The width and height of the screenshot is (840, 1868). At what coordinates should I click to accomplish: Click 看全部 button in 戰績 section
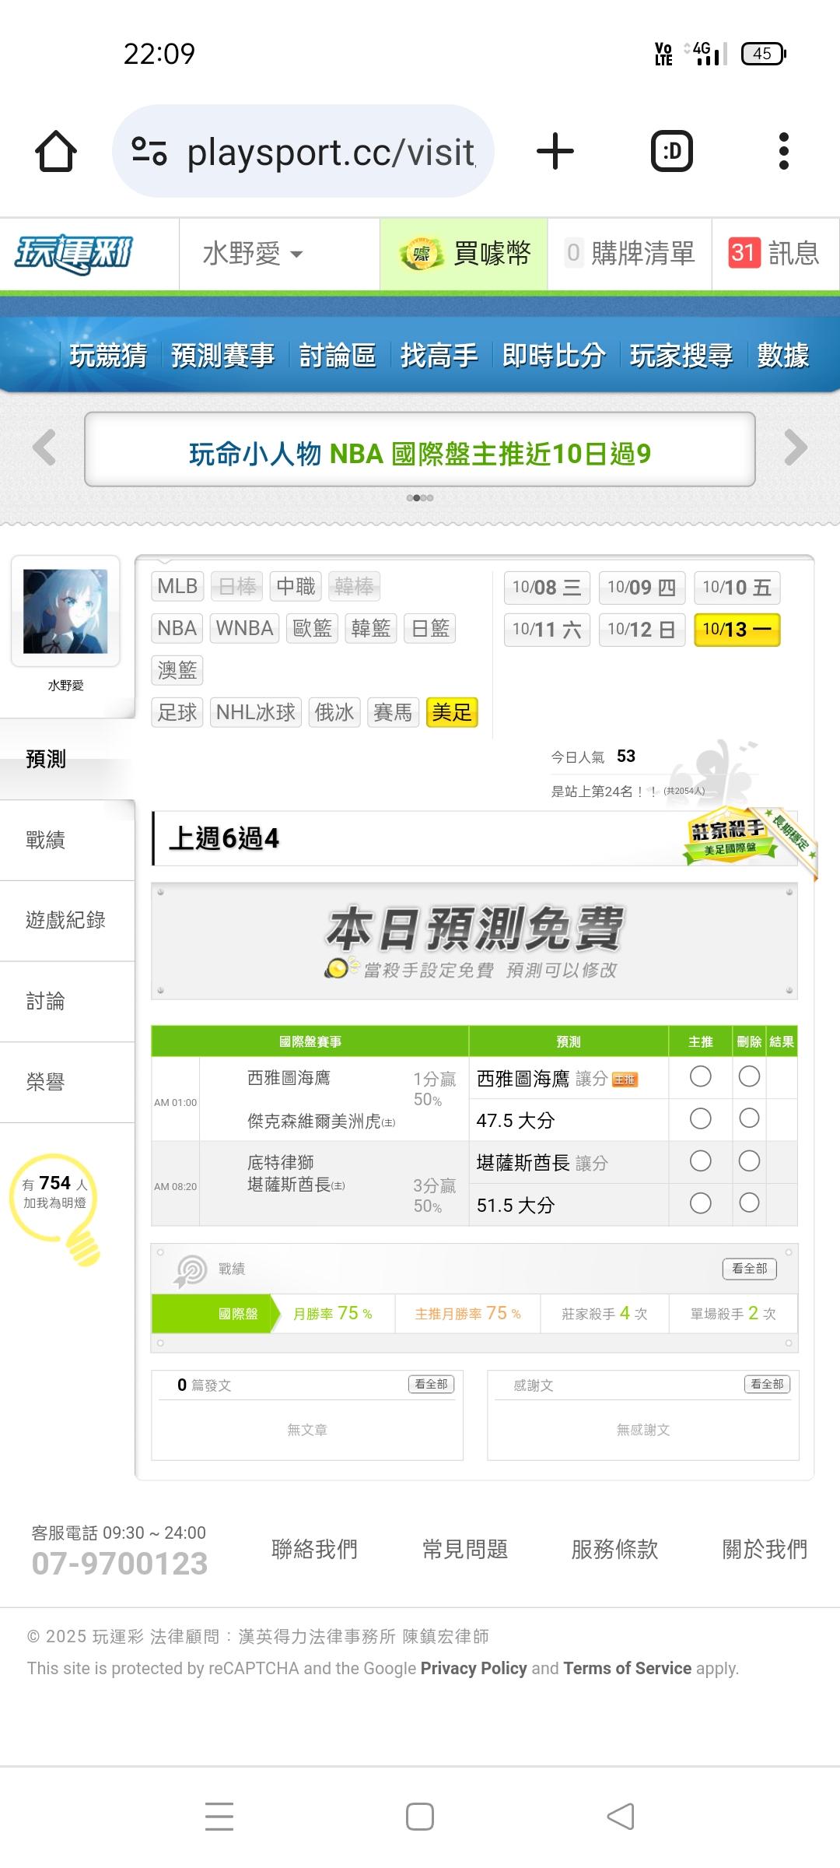coord(750,1269)
